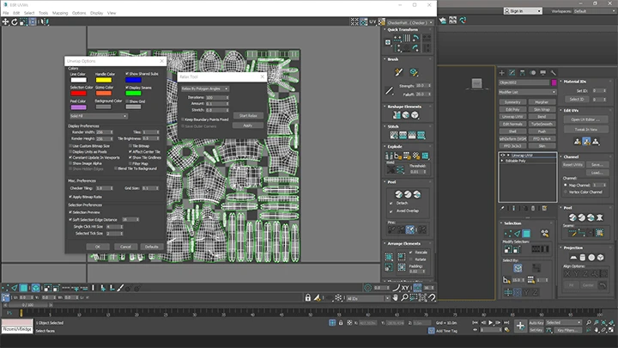The image size is (618, 348).
Task: Open the Utilities wrench tab in command panel
Action: point(554,72)
